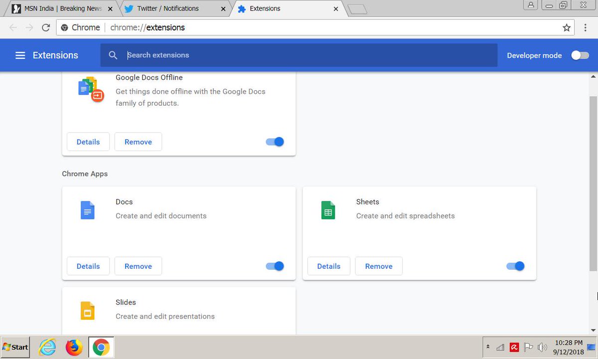Show hidden system tray icons

[x=488, y=347]
